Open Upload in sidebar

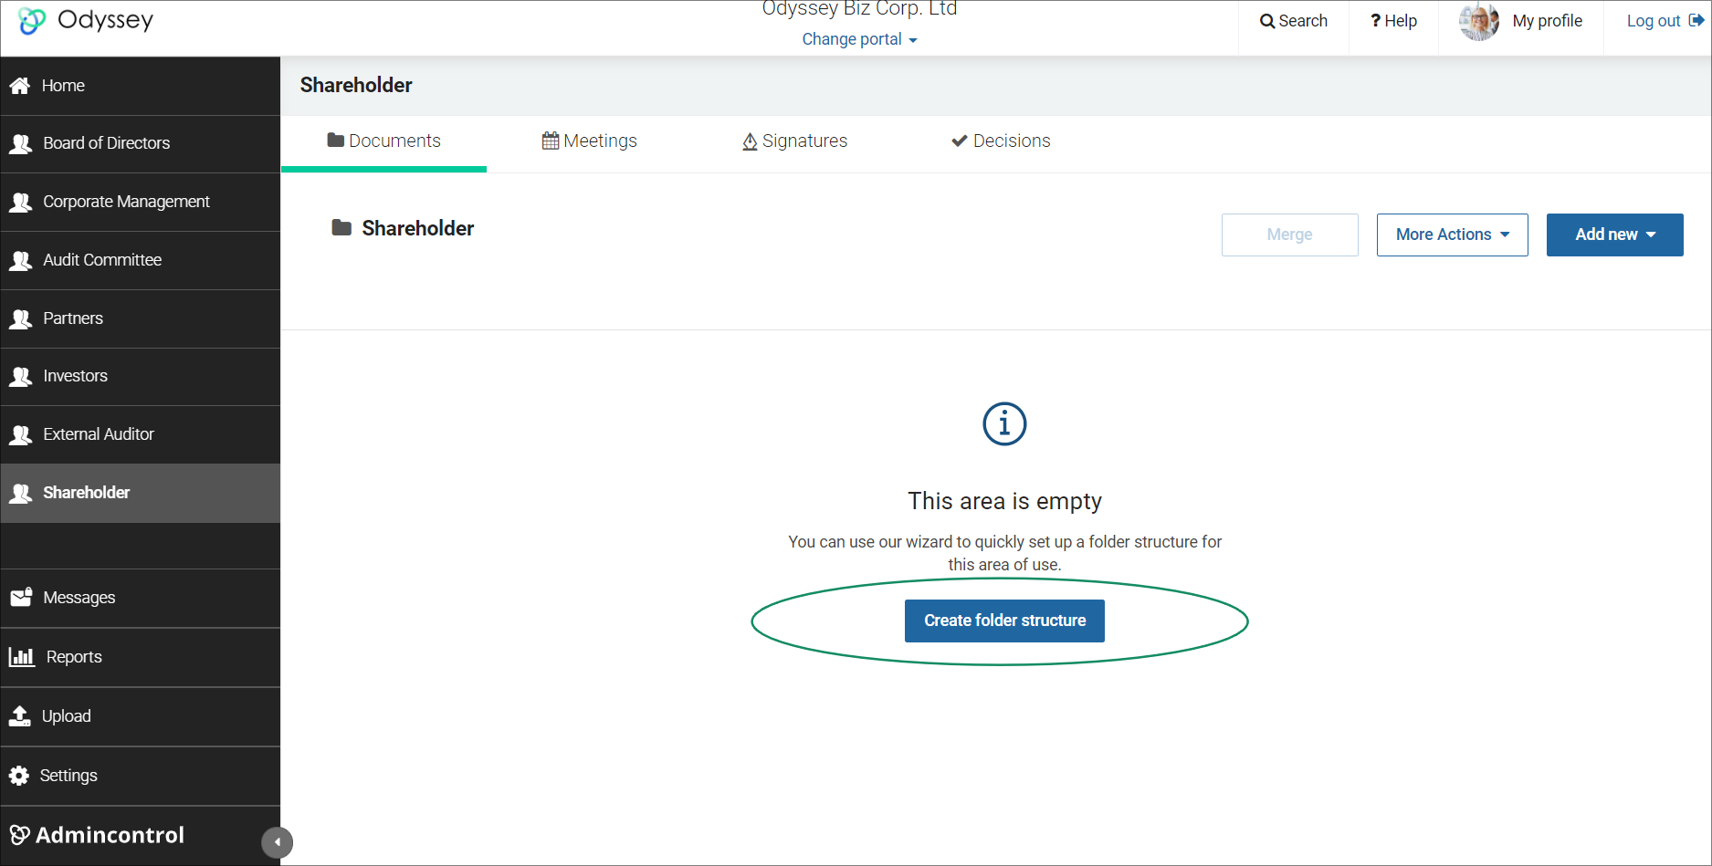(140, 716)
